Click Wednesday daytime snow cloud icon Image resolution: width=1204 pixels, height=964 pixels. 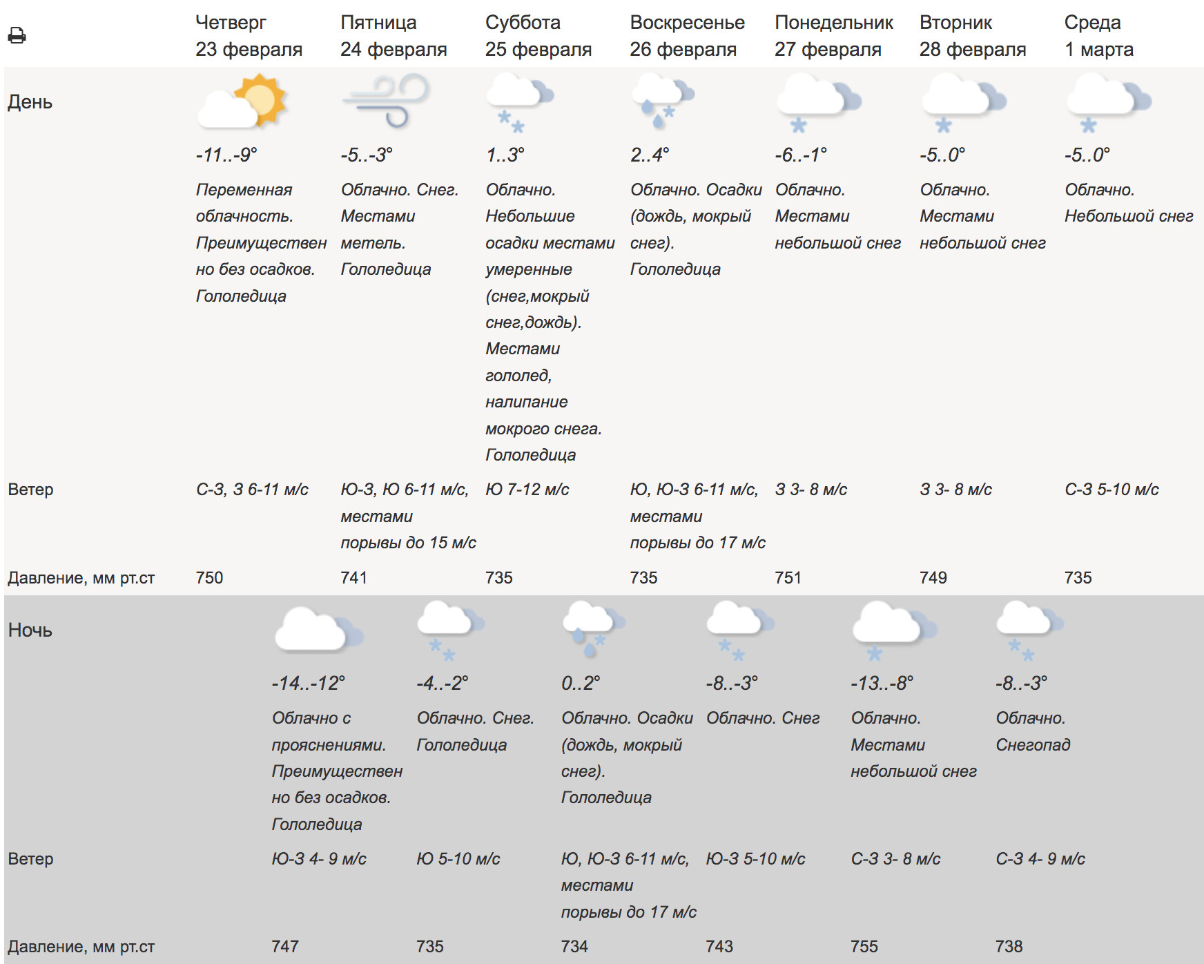[1109, 103]
